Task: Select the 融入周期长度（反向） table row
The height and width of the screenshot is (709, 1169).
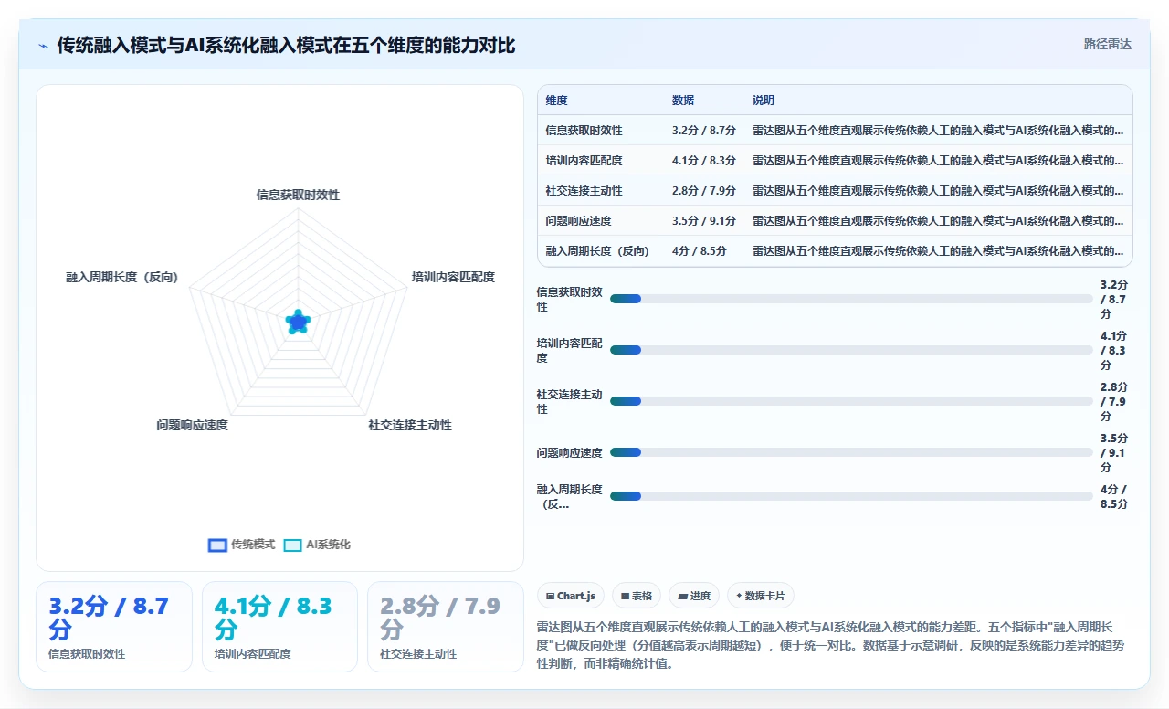Action: [835, 251]
